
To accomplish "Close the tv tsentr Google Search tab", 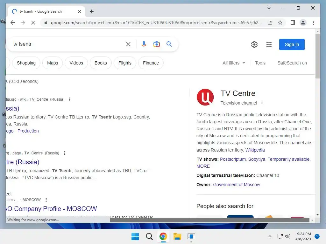I will [x=79, y=11].
